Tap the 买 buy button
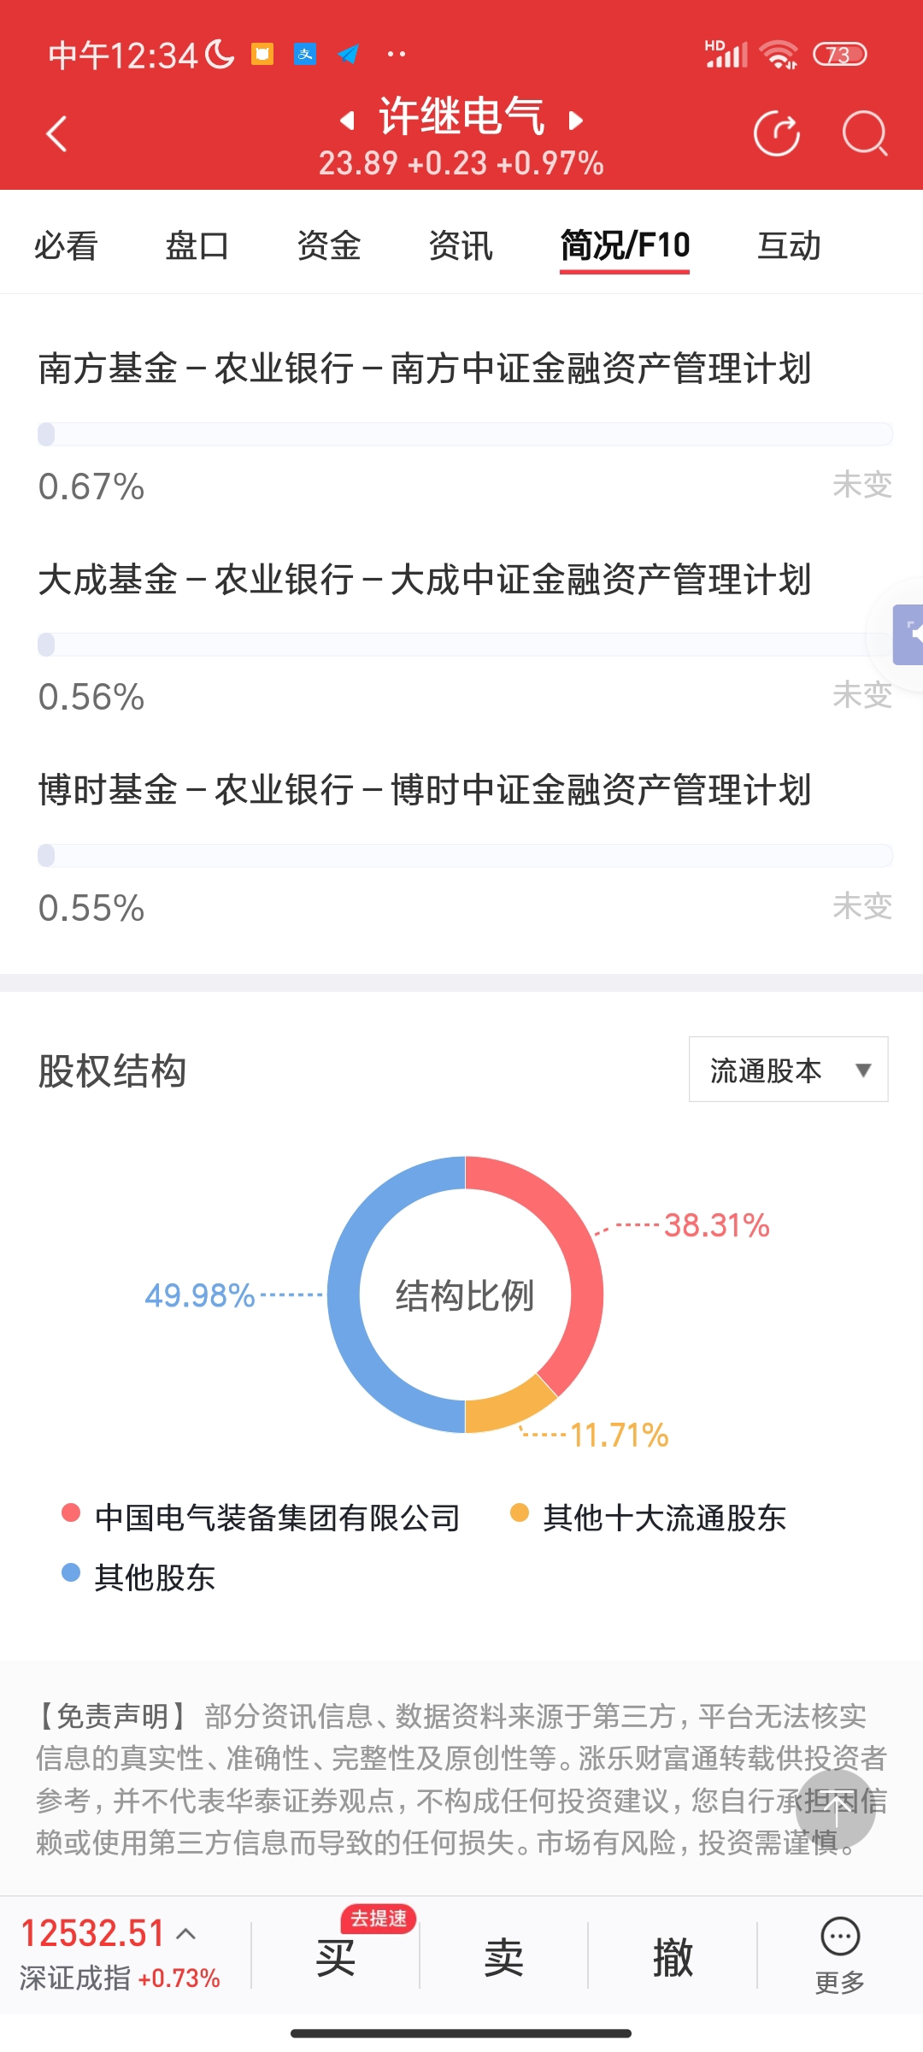This screenshot has width=923, height=2052. click(x=335, y=1957)
